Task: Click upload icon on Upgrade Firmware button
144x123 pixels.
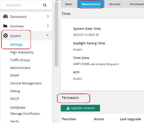Action: point(68,108)
